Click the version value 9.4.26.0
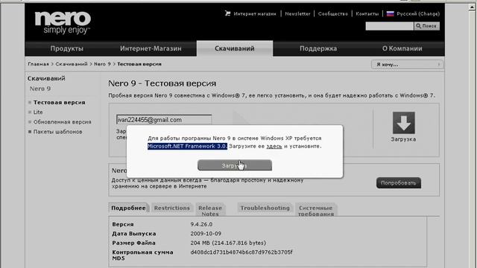The width and height of the screenshot is (477, 268). pyautogui.click(x=201, y=224)
